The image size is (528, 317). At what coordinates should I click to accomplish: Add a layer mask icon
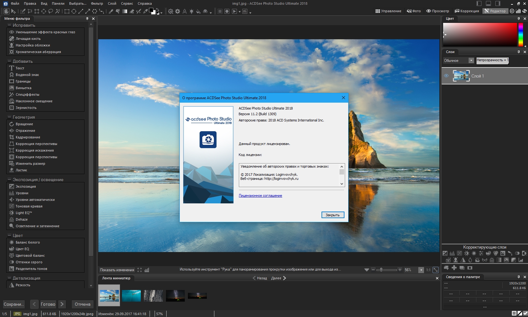tap(470, 268)
